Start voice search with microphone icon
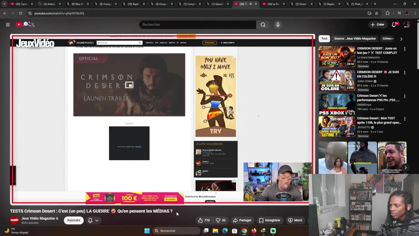This screenshot has height=236, width=419. coord(278,25)
